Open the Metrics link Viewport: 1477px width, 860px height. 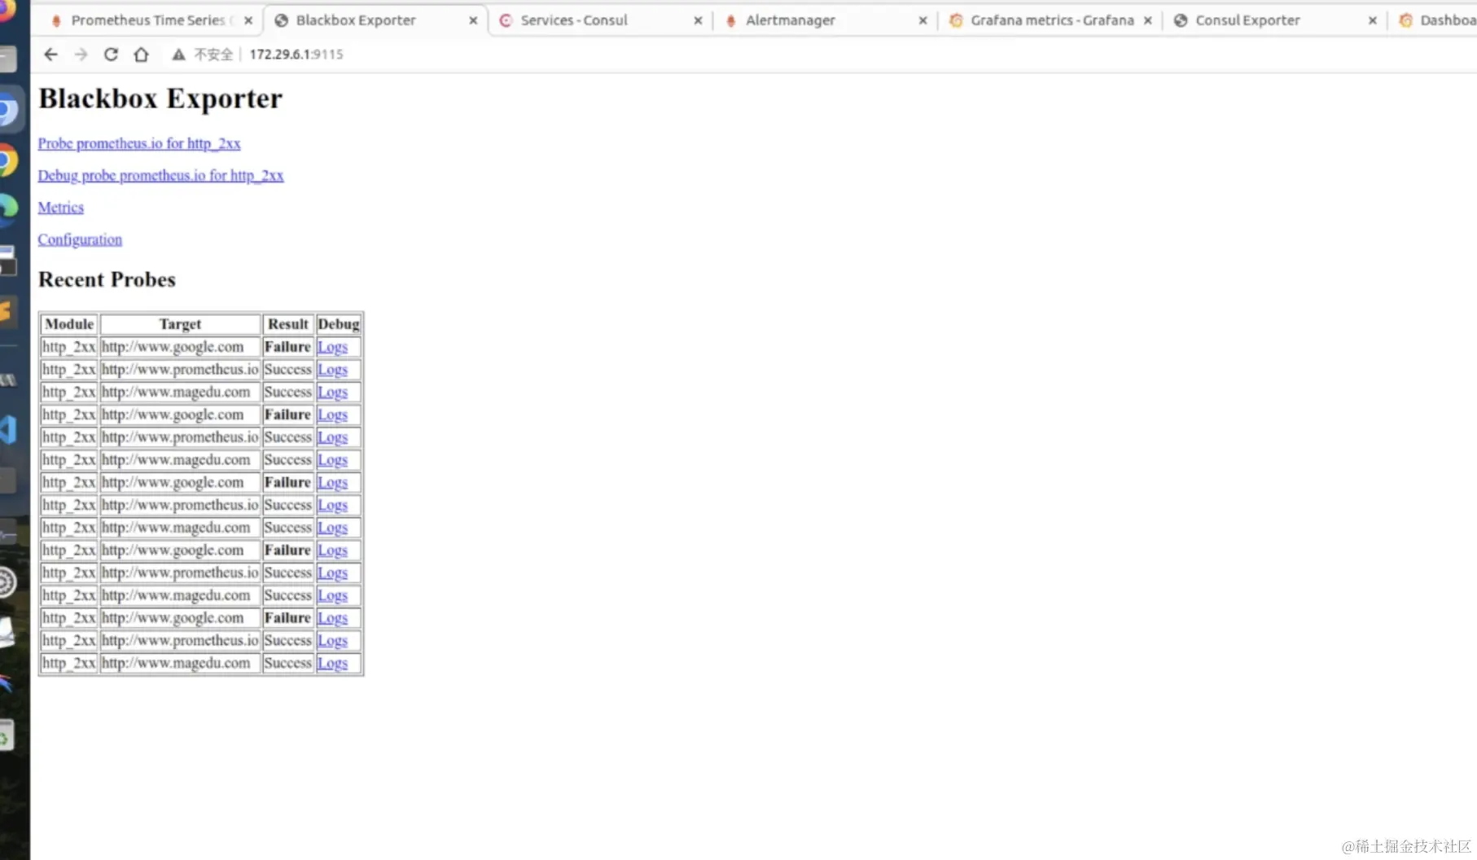(61, 208)
